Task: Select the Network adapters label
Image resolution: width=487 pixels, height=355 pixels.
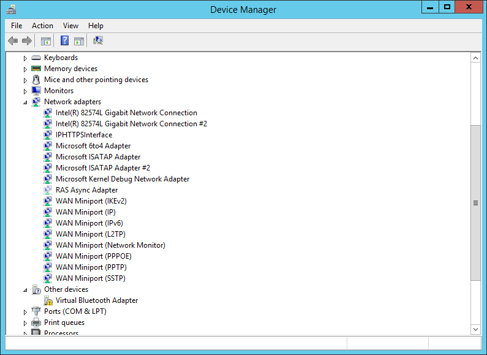Action: 73,102
